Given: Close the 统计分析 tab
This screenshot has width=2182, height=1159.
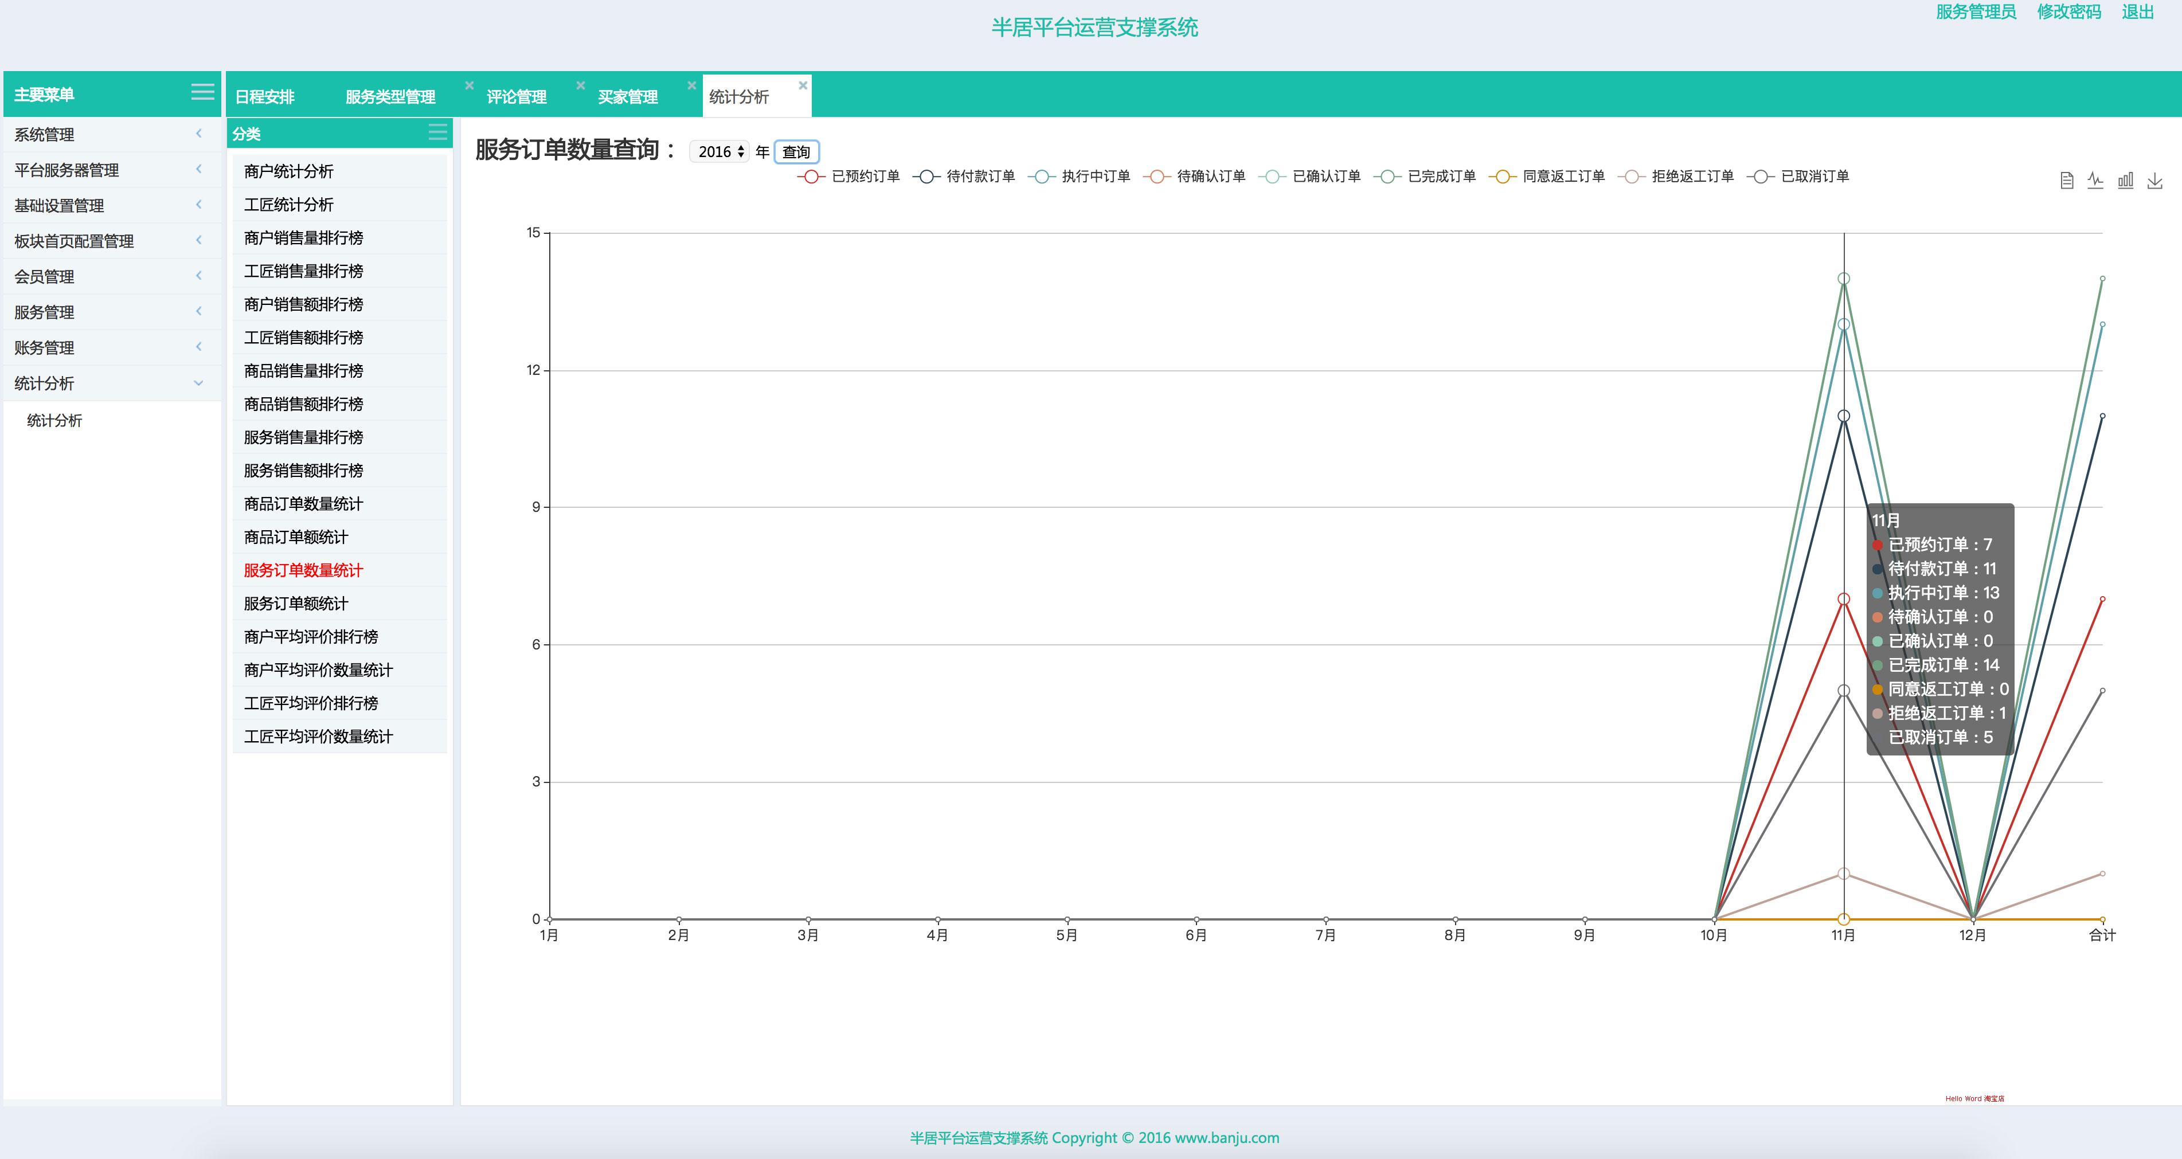Looking at the screenshot, I should (x=802, y=85).
